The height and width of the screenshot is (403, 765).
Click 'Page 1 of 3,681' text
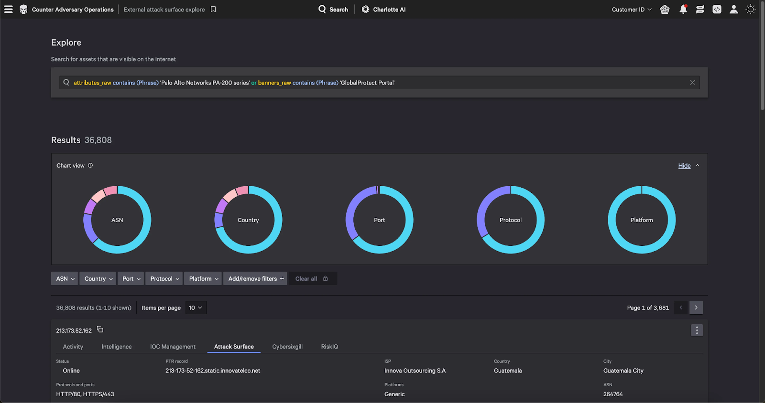pos(648,308)
